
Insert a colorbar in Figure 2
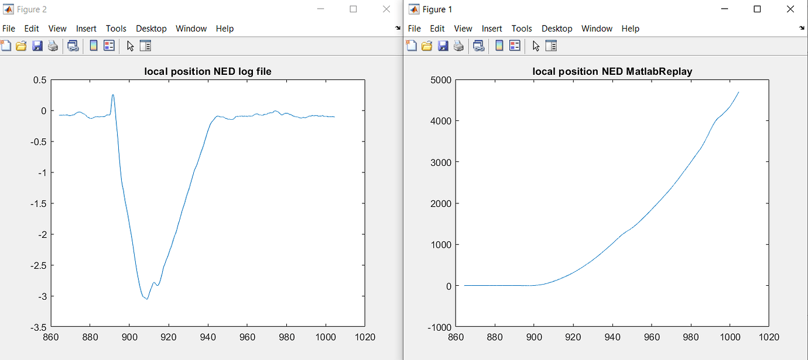coord(94,46)
